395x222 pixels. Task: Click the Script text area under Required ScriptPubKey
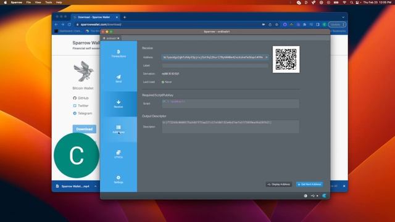[x=230, y=104]
